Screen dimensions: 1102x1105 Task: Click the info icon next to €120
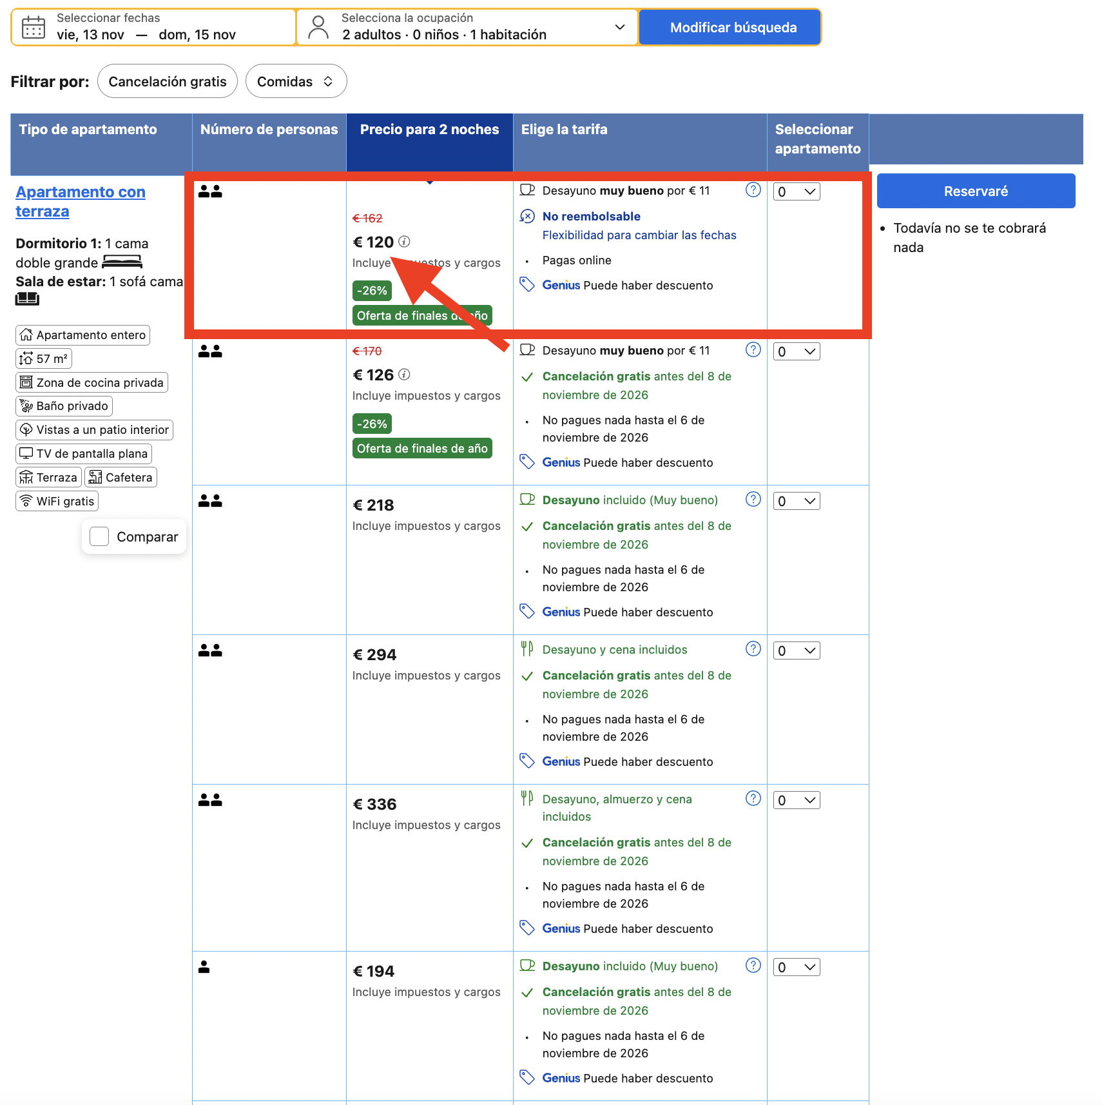[404, 242]
